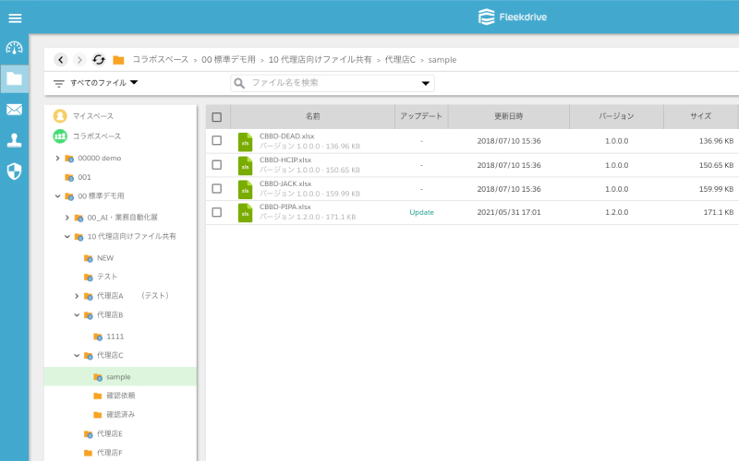
Task: Open the file name CBBD-DEAD.xlsx
Action: pyautogui.click(x=286, y=136)
